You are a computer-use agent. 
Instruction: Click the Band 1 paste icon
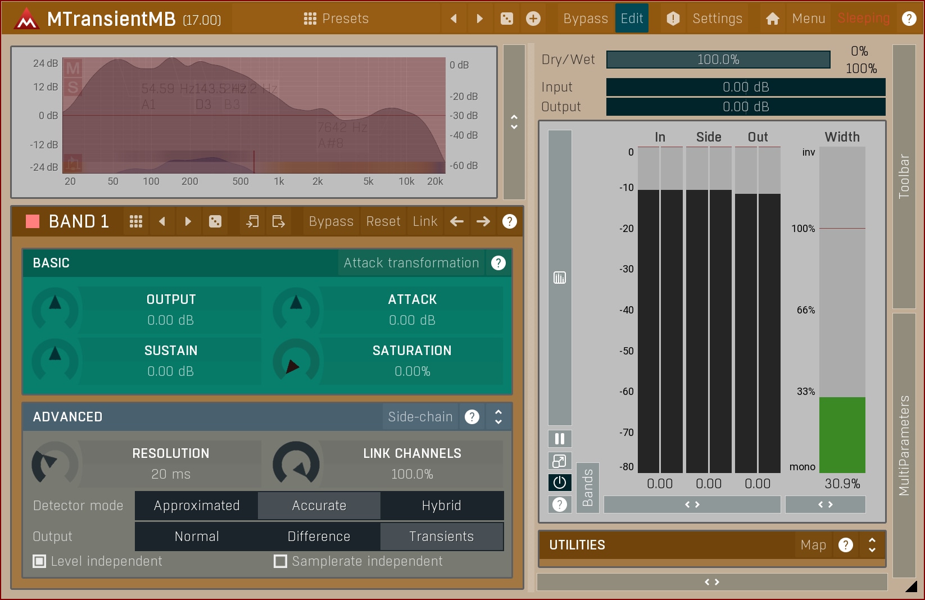[278, 221]
